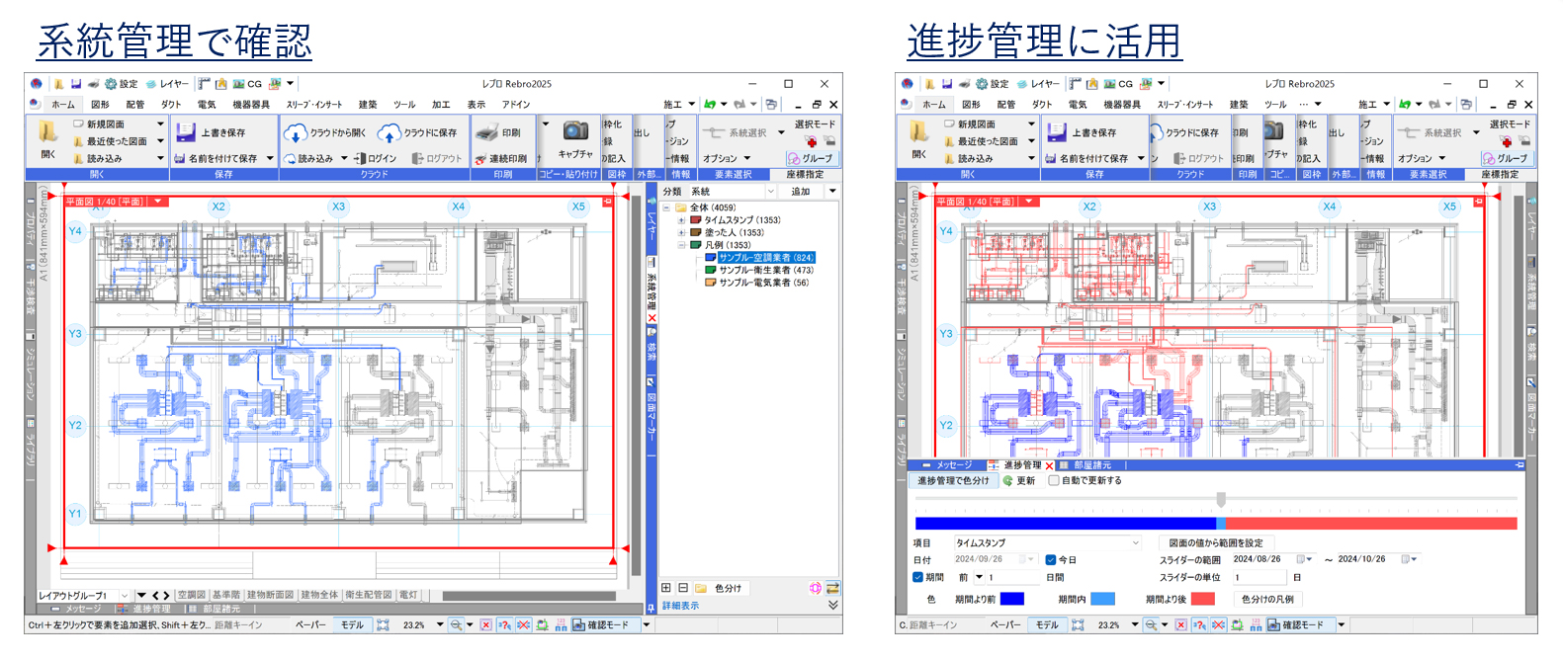Collapse the 凡例 (1353) tree node

click(x=681, y=245)
